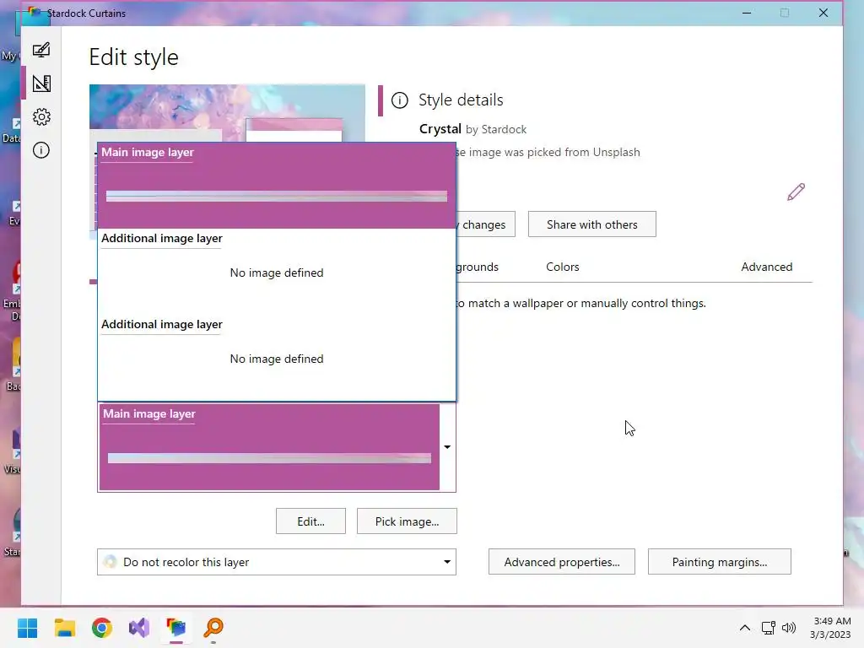Click Share with others button
This screenshot has width=864, height=648.
pyautogui.click(x=591, y=224)
